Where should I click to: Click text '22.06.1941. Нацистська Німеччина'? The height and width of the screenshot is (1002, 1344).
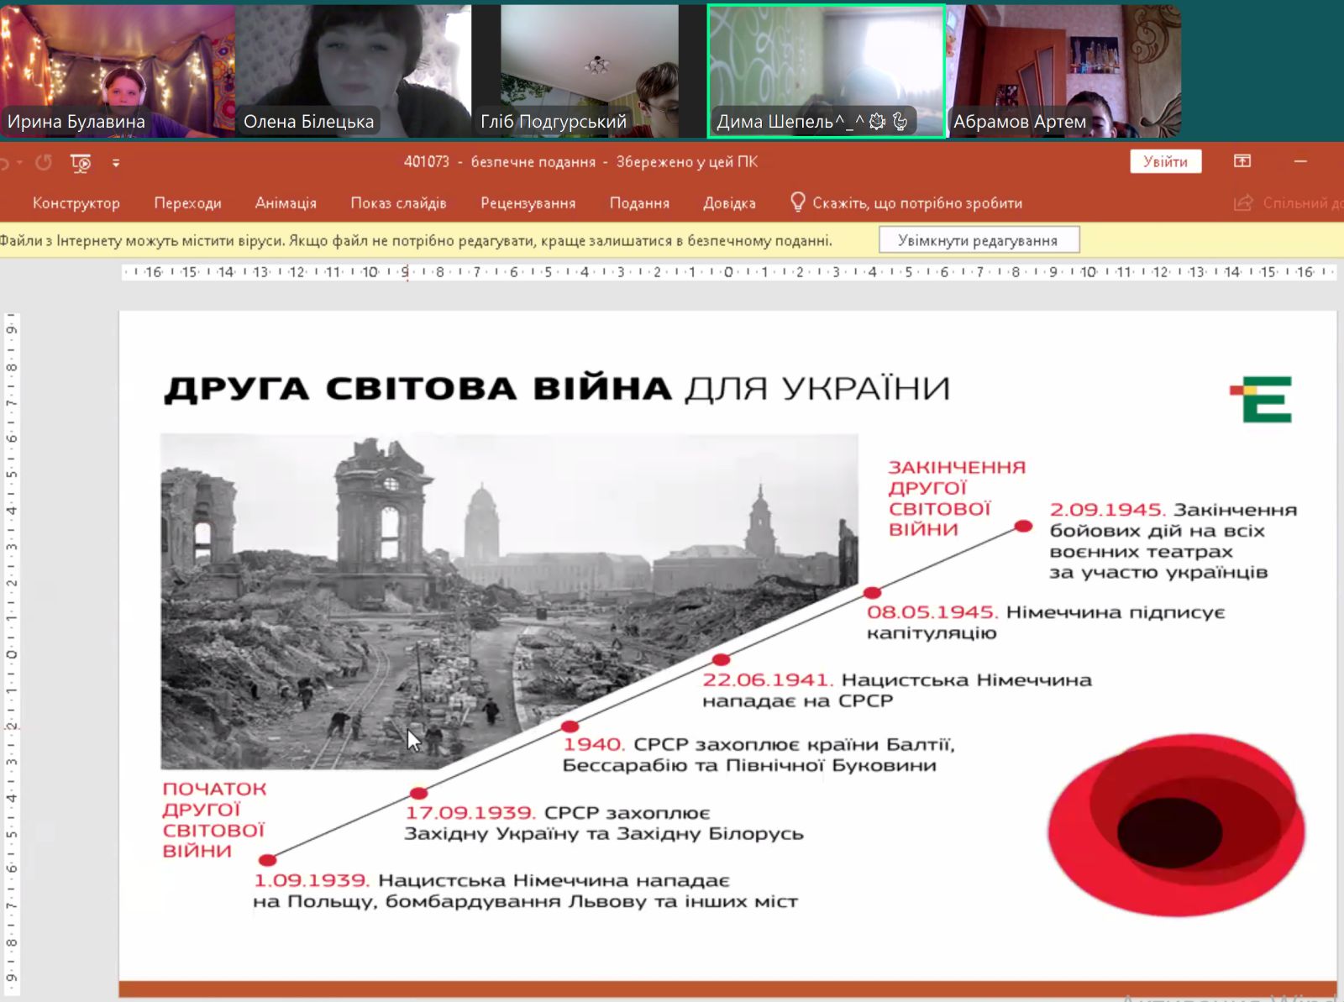click(897, 679)
